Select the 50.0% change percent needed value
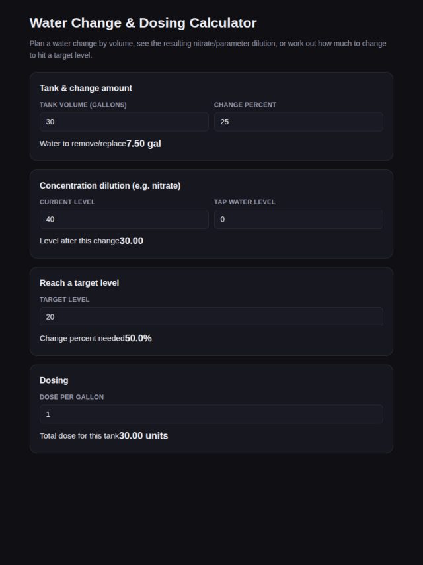423x565 pixels. (x=138, y=338)
